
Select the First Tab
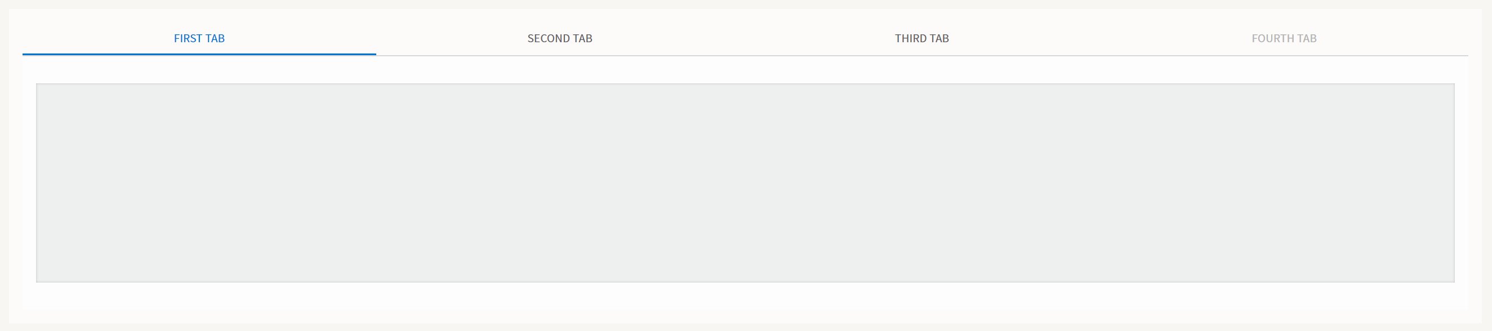tap(199, 38)
